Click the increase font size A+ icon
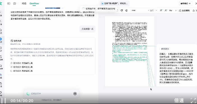Screen dimensions: 197x104 [x=161, y=10]
